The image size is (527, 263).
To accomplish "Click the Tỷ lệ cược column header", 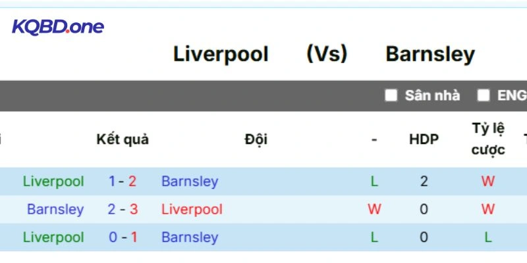I will 488,139.
